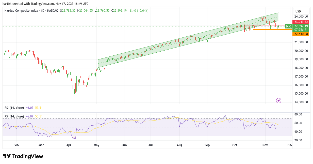Click the 14,000.00 price scale label

click(301, 102)
